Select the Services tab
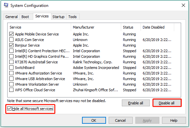 42,16
